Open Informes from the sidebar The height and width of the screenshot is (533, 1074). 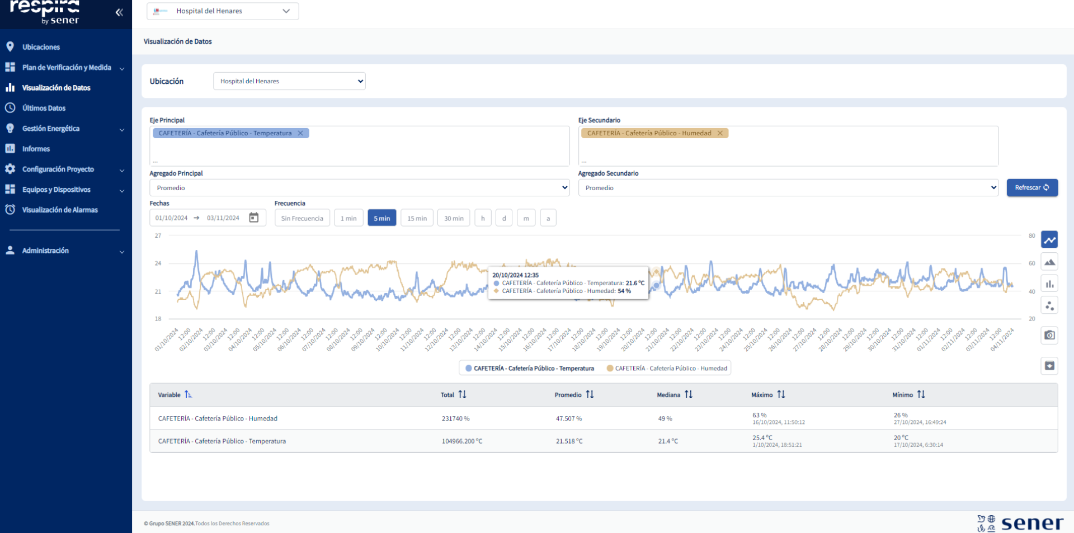pyautogui.click(x=36, y=149)
